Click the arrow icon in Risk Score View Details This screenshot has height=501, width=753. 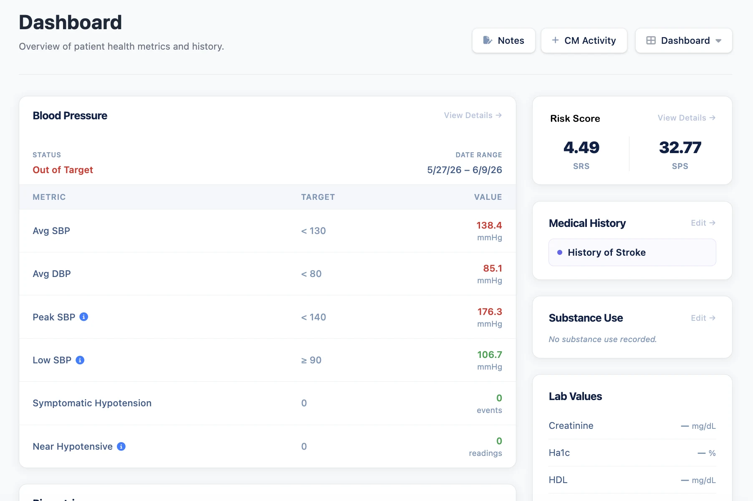pyautogui.click(x=713, y=118)
